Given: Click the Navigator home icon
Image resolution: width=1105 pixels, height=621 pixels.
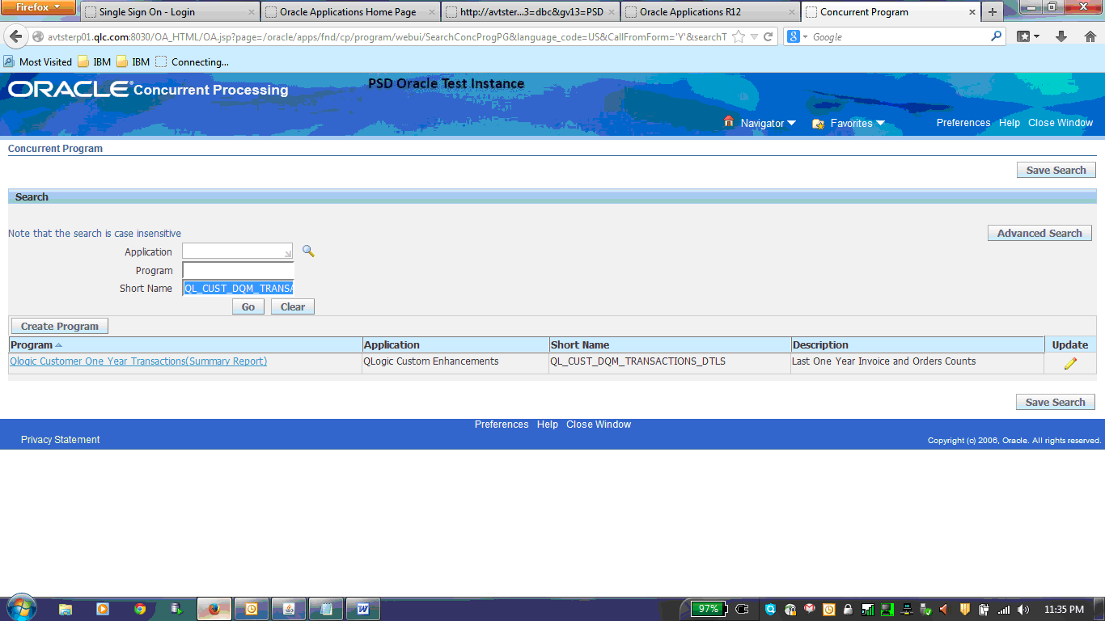Looking at the screenshot, I should (729, 122).
